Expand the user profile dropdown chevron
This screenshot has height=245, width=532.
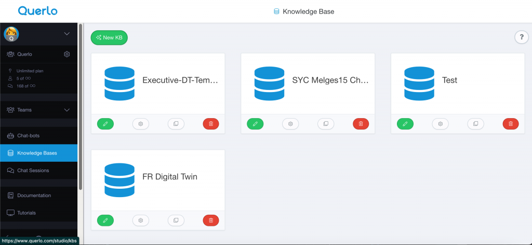click(x=66, y=34)
